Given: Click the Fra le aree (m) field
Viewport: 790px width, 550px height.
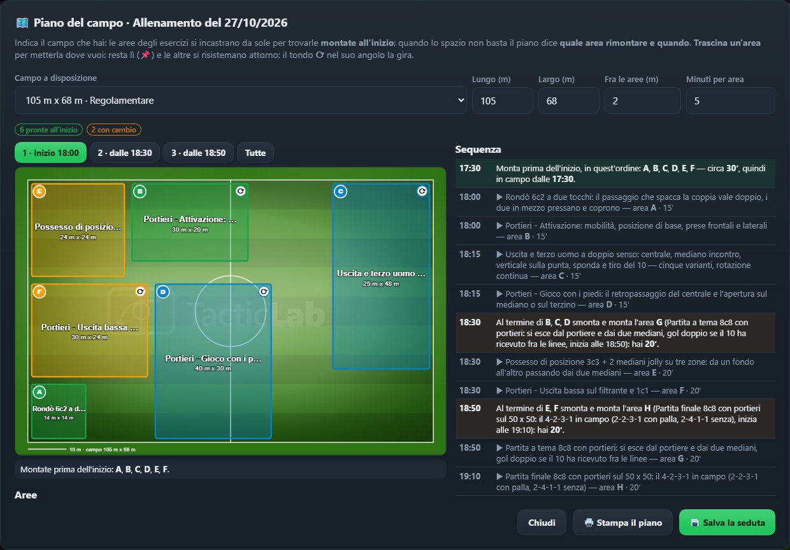Looking at the screenshot, I should tap(642, 101).
